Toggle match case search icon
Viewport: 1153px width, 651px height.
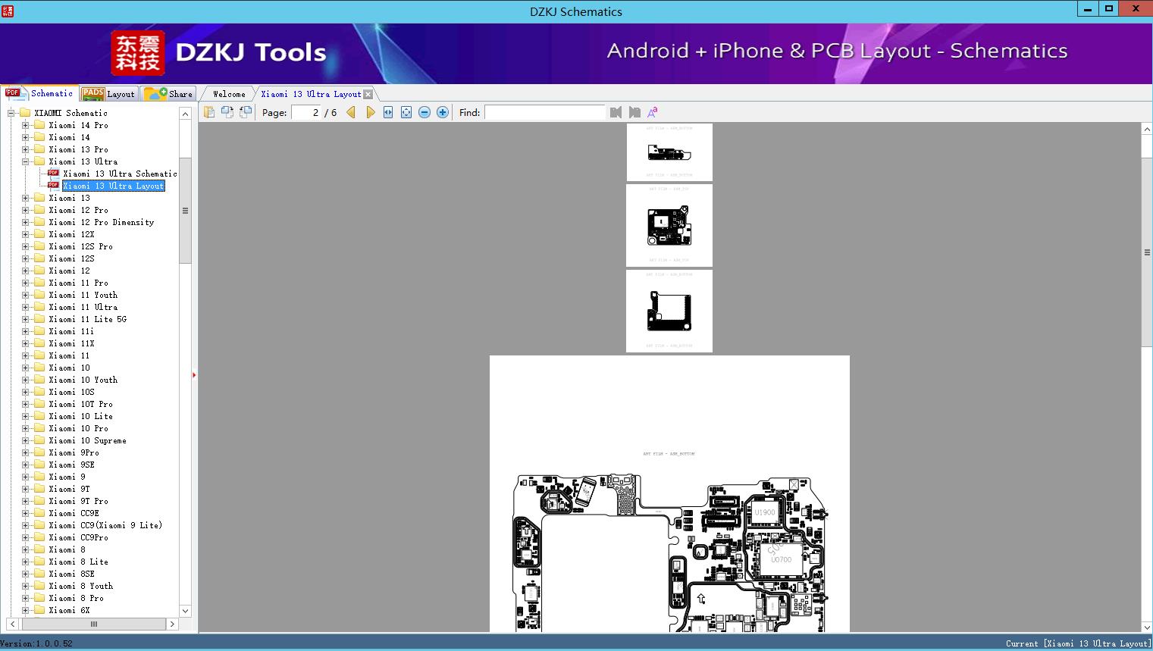tap(653, 112)
